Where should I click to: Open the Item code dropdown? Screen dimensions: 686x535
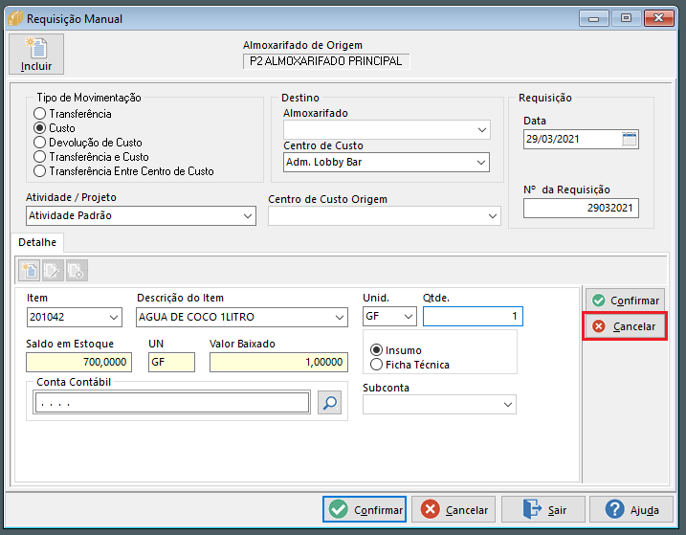[113, 318]
